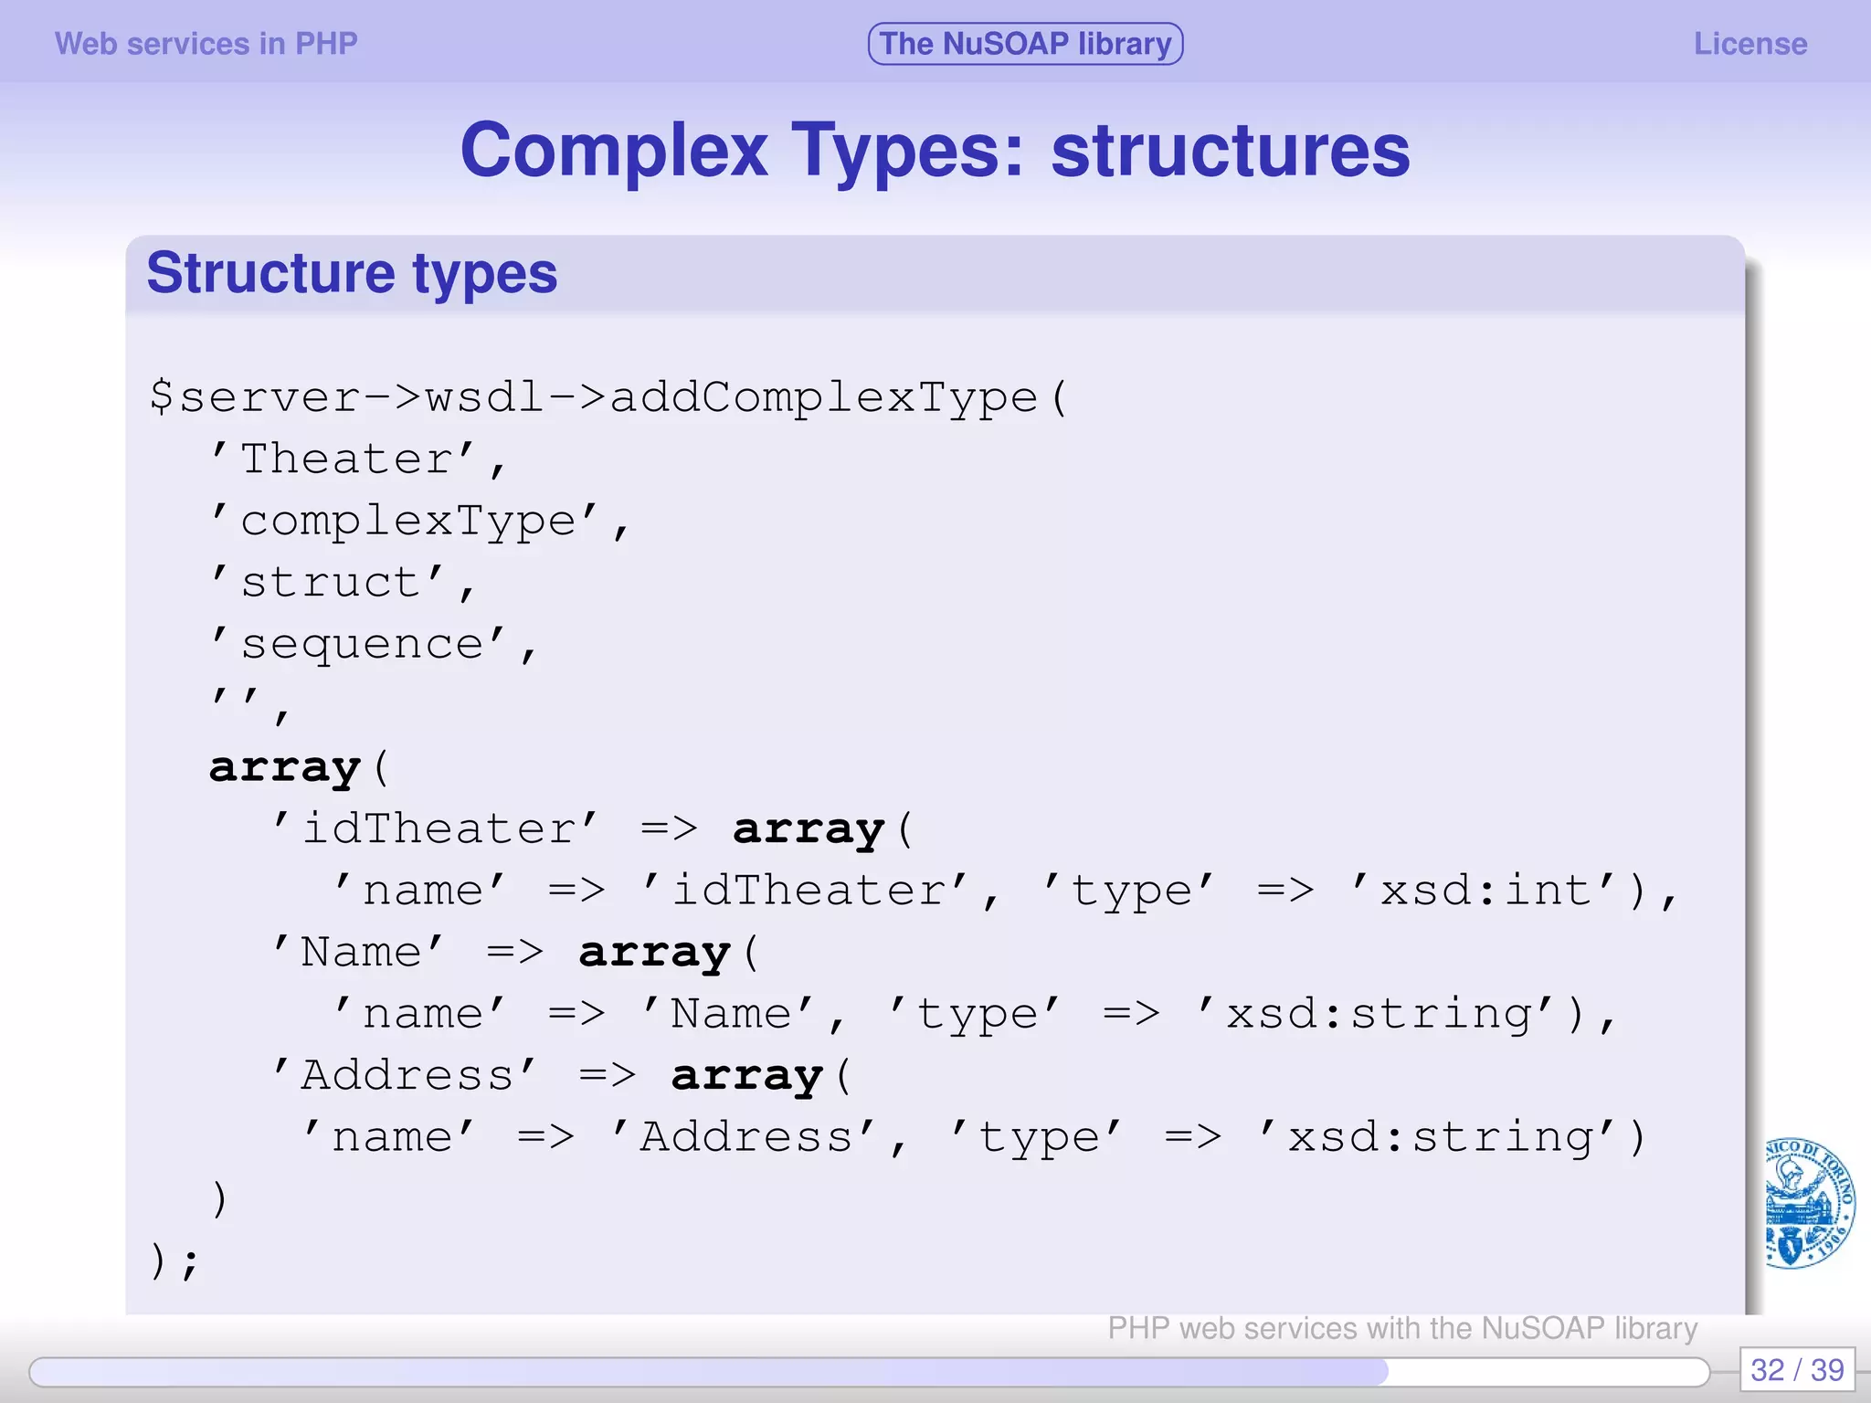
Task: Click the 'idTheater' array key
Action: click(437, 829)
